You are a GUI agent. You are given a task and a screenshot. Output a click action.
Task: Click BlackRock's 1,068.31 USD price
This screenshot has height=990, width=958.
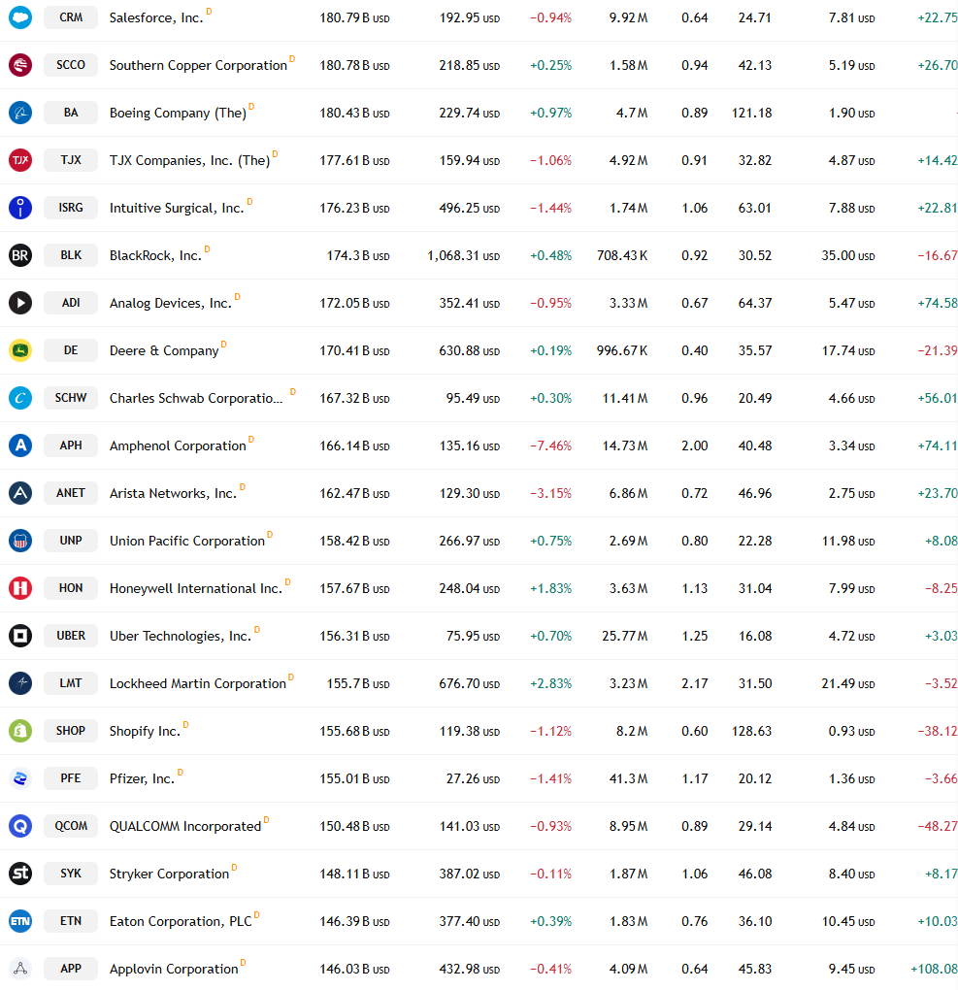click(x=464, y=255)
